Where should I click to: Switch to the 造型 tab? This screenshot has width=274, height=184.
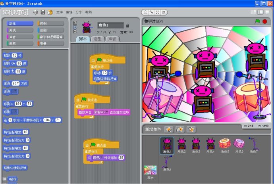pyautogui.click(x=97, y=39)
